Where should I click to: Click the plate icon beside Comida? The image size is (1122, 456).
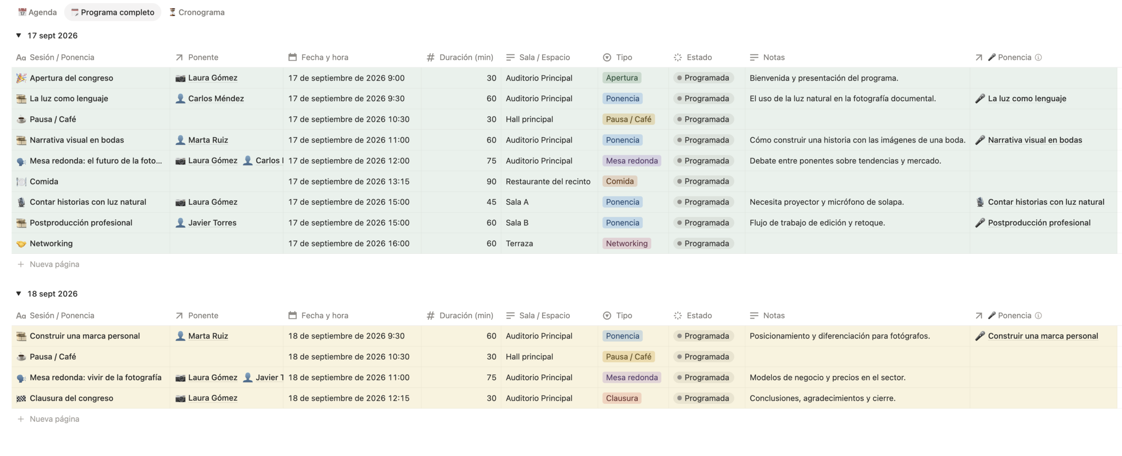(x=21, y=182)
